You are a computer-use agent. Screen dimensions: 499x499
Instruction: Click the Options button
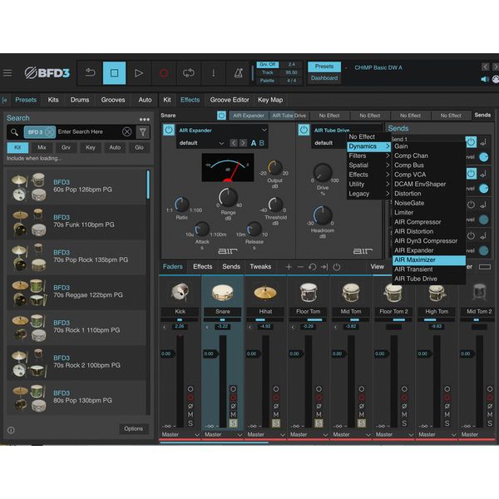click(133, 428)
